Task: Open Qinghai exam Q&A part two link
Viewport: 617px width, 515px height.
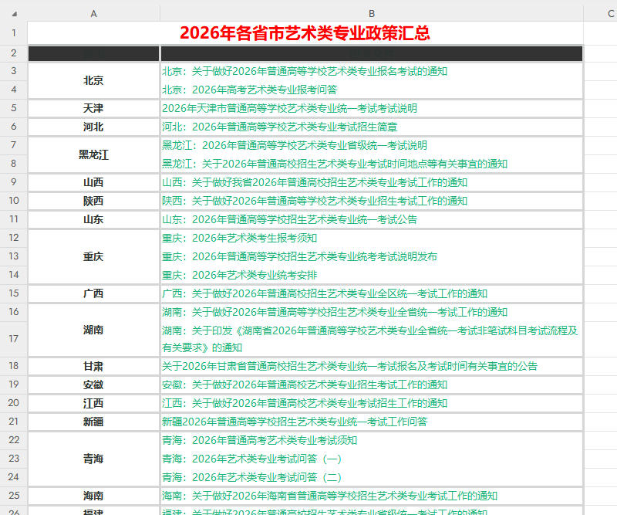Action: pos(274,477)
